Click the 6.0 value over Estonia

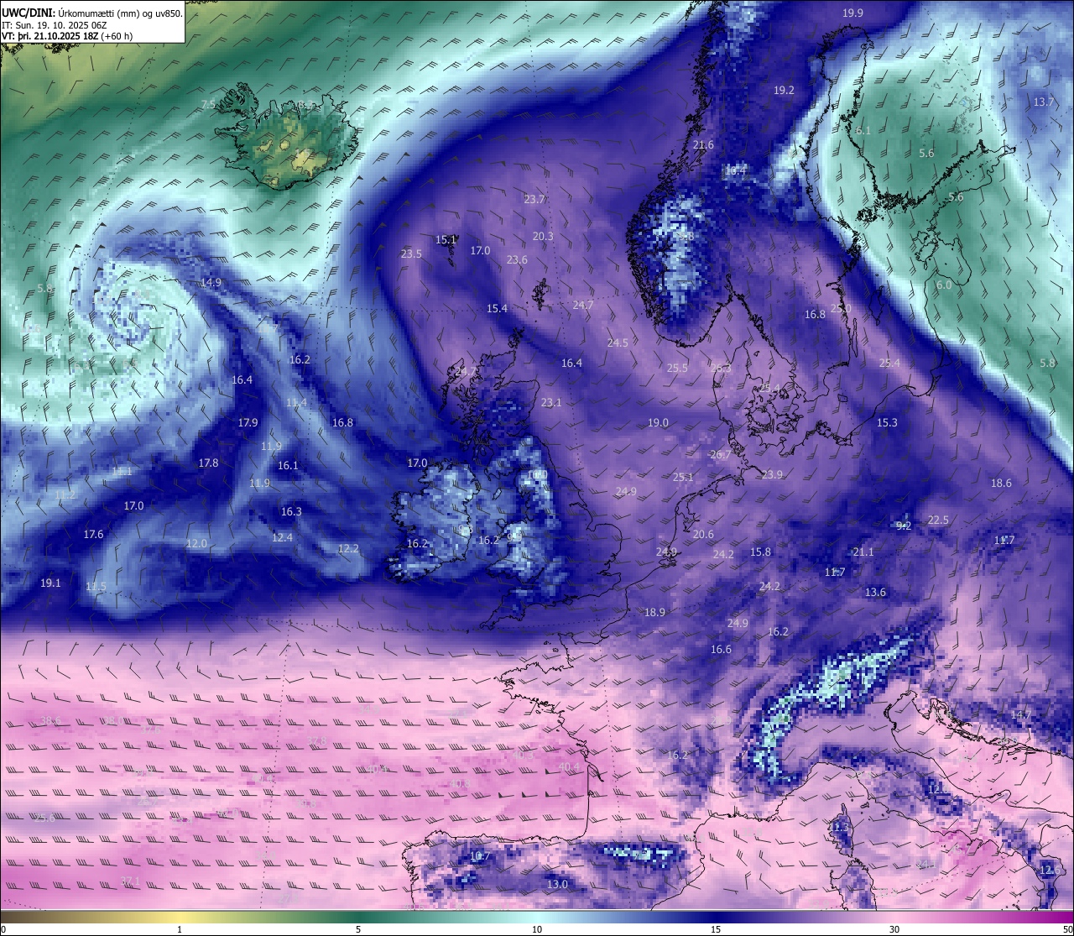[x=944, y=285]
